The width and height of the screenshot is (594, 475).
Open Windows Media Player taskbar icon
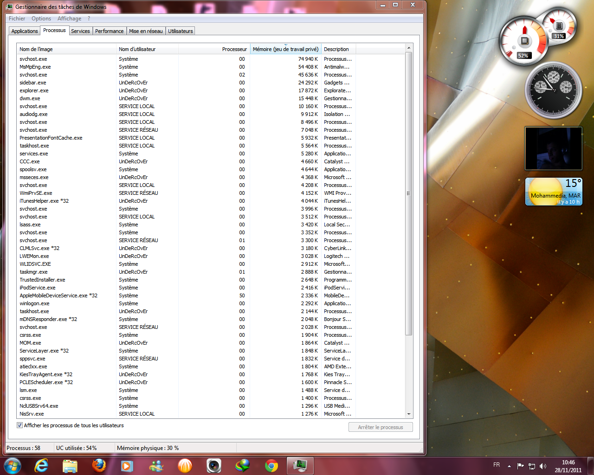(127, 465)
